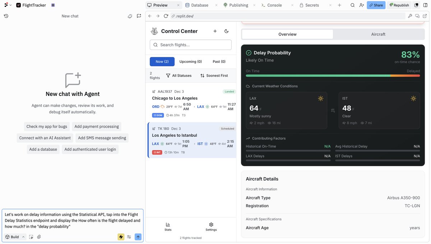Viewport: 431px width, 244px height.
Task: Switch to the Aircraft tab
Action: click(x=378, y=34)
